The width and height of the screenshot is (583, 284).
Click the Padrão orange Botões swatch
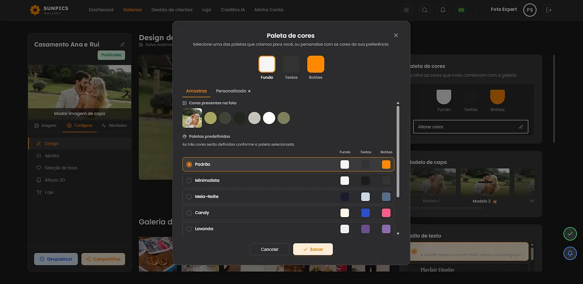click(386, 164)
